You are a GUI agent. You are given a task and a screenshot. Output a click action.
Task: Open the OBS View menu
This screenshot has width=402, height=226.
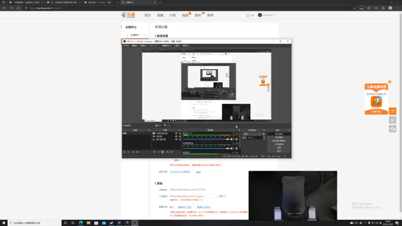[144, 46]
